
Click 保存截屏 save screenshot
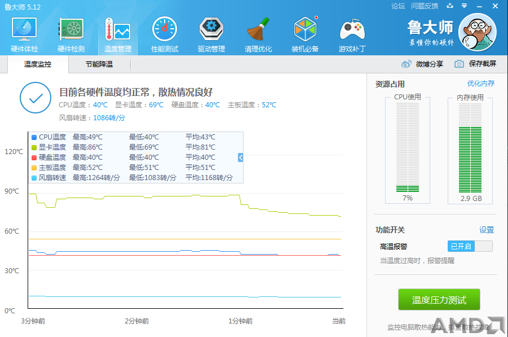click(483, 64)
